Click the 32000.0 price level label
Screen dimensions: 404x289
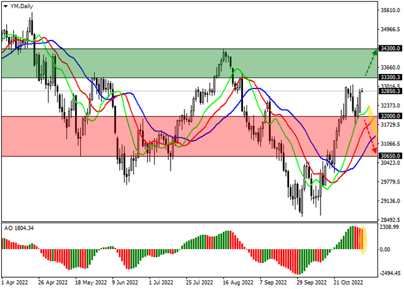click(x=390, y=116)
